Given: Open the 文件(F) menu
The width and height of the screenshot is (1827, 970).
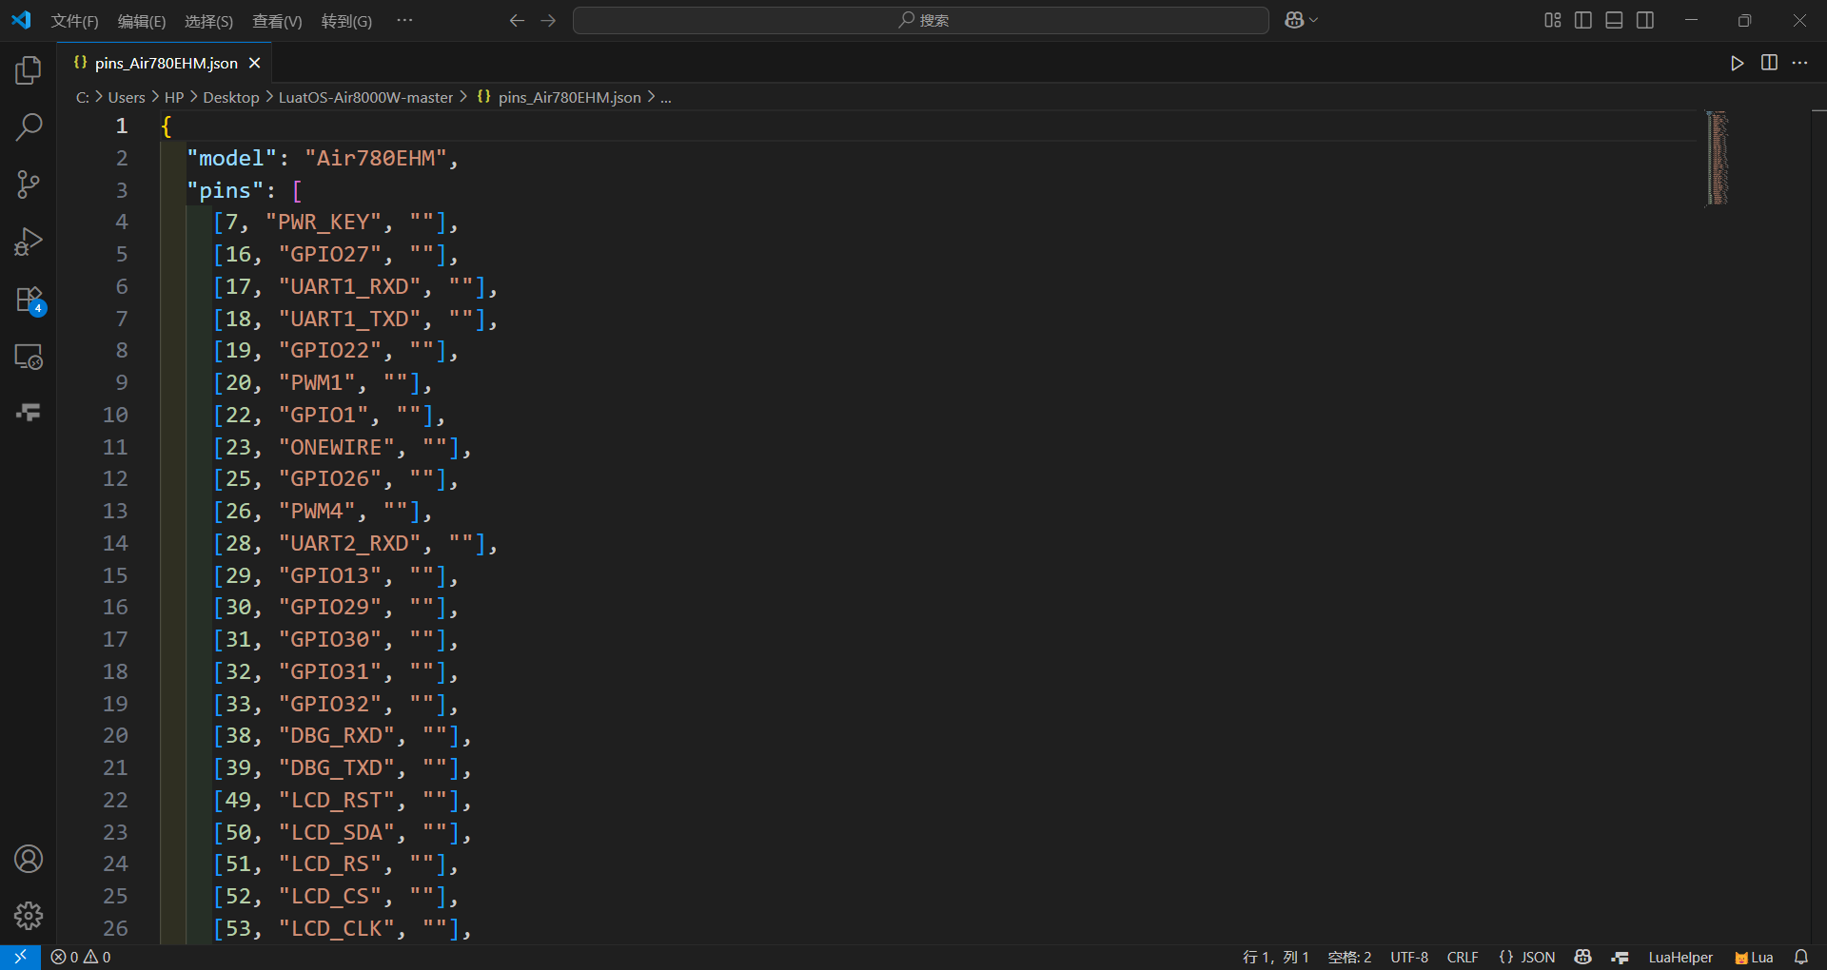Looking at the screenshot, I should [x=74, y=21].
